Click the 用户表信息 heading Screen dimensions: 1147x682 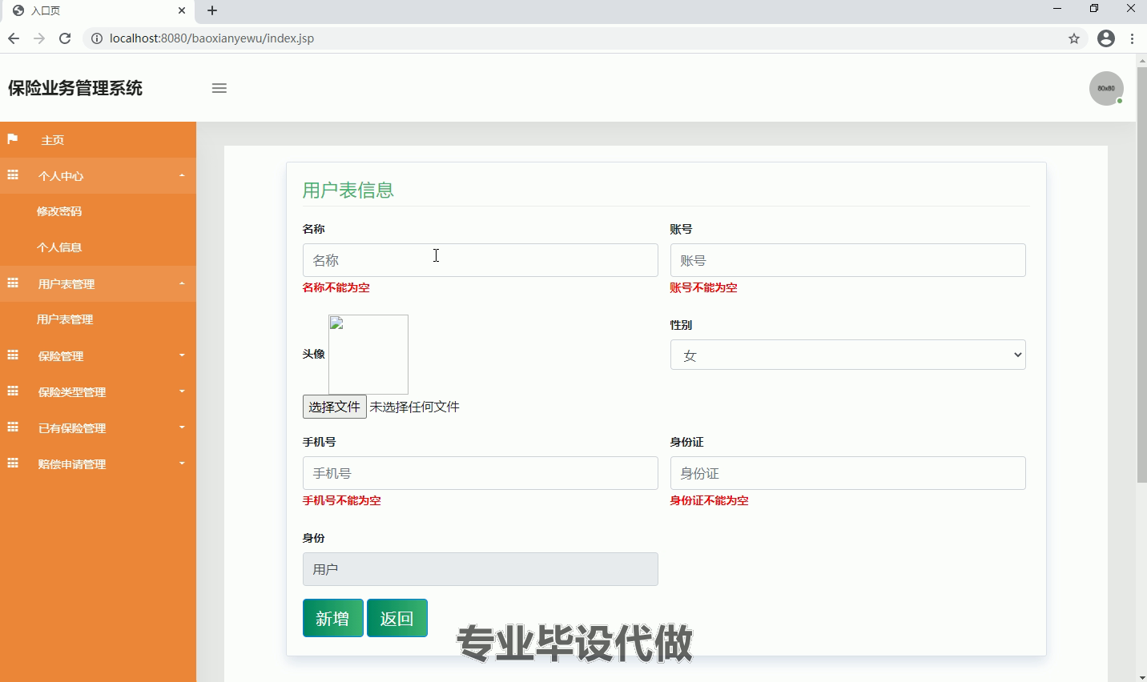click(348, 190)
